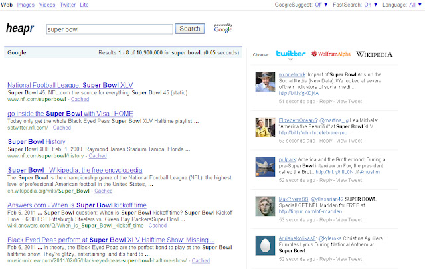The height and width of the screenshot is (269, 425).
Task: Open cached copy of nfl.com/superbowl result
Action: [80, 99]
